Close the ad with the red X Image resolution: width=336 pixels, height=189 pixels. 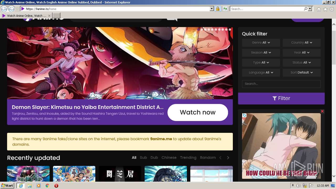coord(322,111)
